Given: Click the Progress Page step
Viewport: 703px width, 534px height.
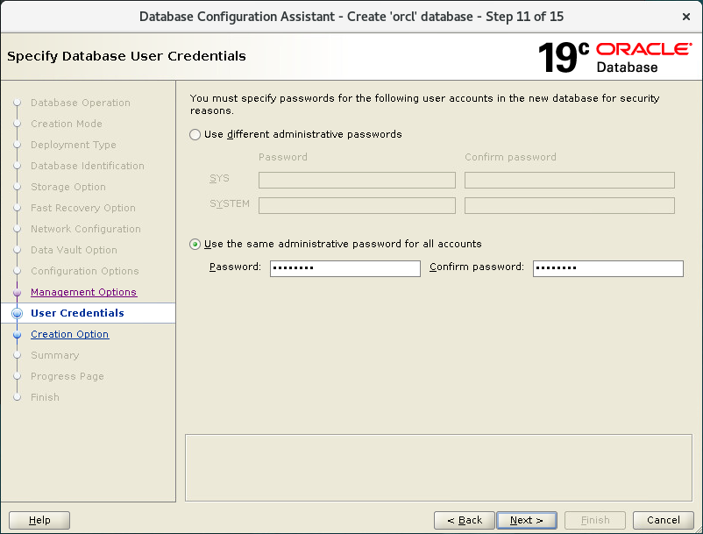Looking at the screenshot, I should click(x=67, y=376).
